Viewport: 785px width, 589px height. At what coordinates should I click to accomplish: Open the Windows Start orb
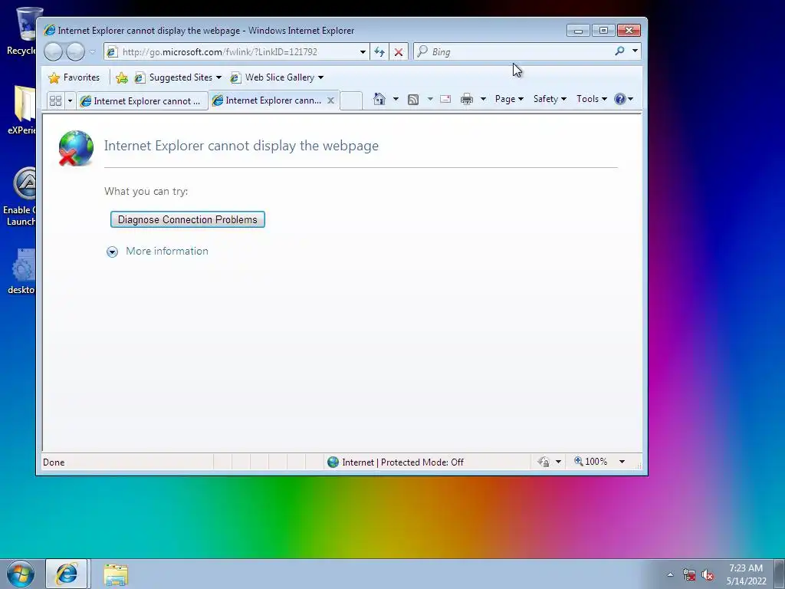pyautogui.click(x=20, y=574)
